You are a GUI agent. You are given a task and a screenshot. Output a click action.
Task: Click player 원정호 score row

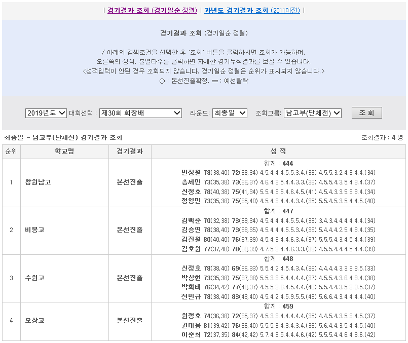pos(278,316)
